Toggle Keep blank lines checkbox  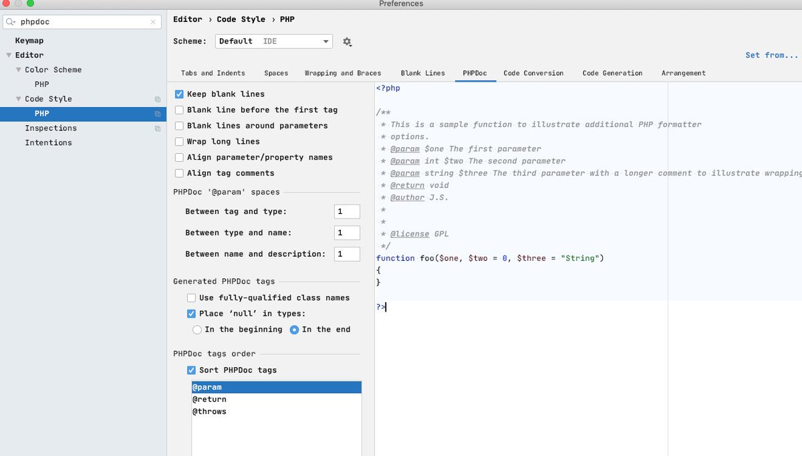tap(179, 94)
